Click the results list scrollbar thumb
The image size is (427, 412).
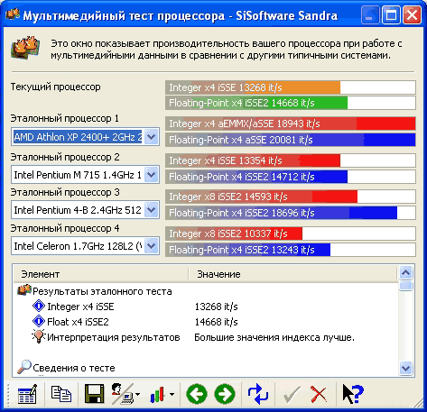click(405, 286)
